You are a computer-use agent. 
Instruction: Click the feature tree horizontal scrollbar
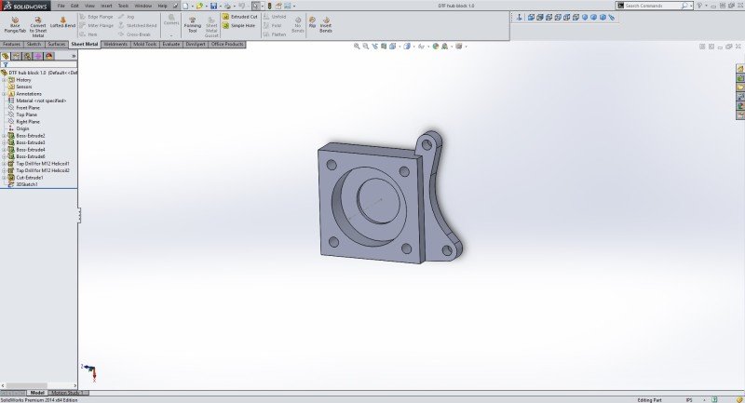[38, 385]
